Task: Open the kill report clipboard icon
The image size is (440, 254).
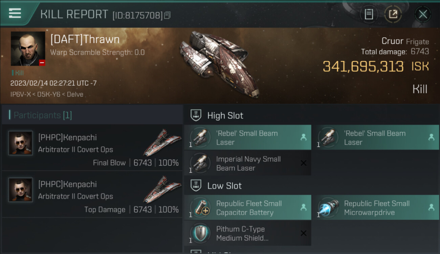Action: [x=369, y=14]
